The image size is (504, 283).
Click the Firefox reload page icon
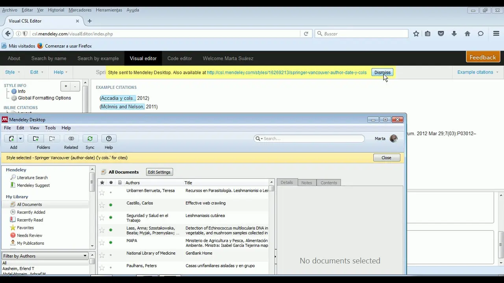(x=306, y=34)
